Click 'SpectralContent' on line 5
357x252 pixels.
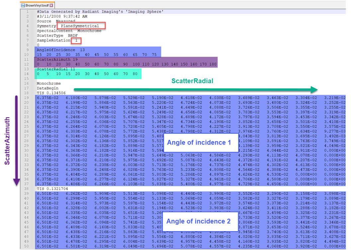(55, 31)
